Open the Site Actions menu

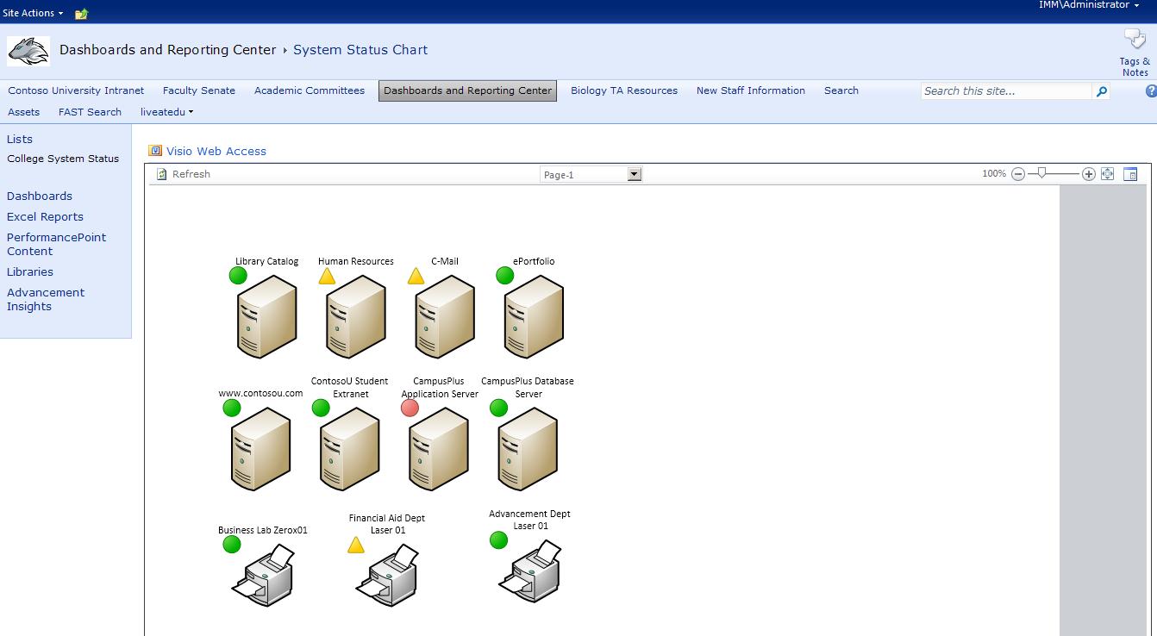coord(33,13)
